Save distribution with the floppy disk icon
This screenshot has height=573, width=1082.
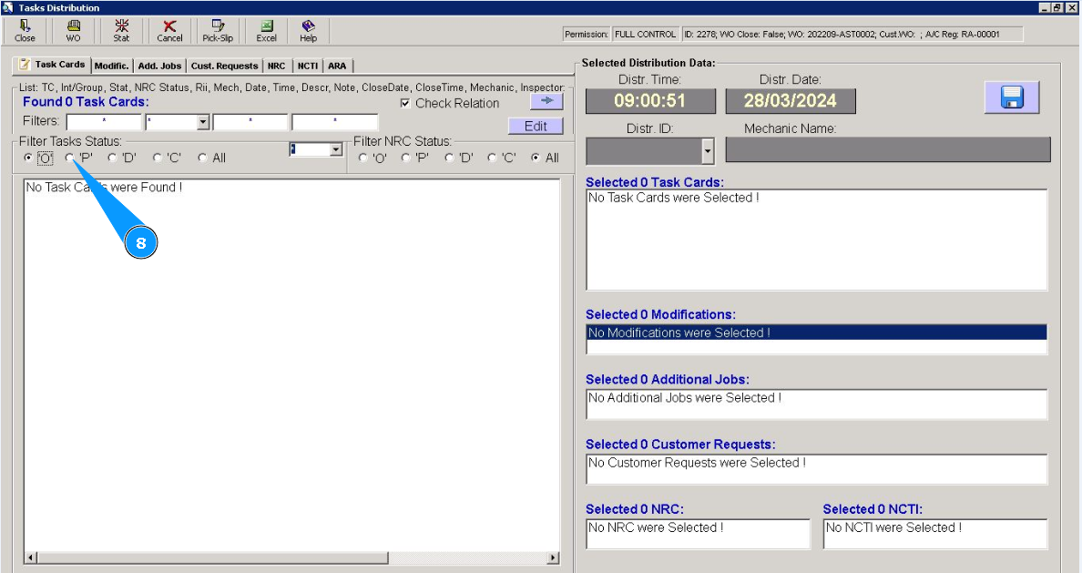[x=1011, y=97]
